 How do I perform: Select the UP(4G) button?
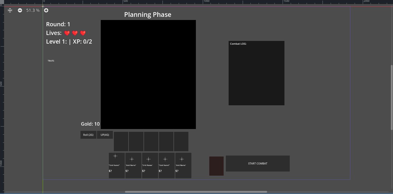pos(105,135)
